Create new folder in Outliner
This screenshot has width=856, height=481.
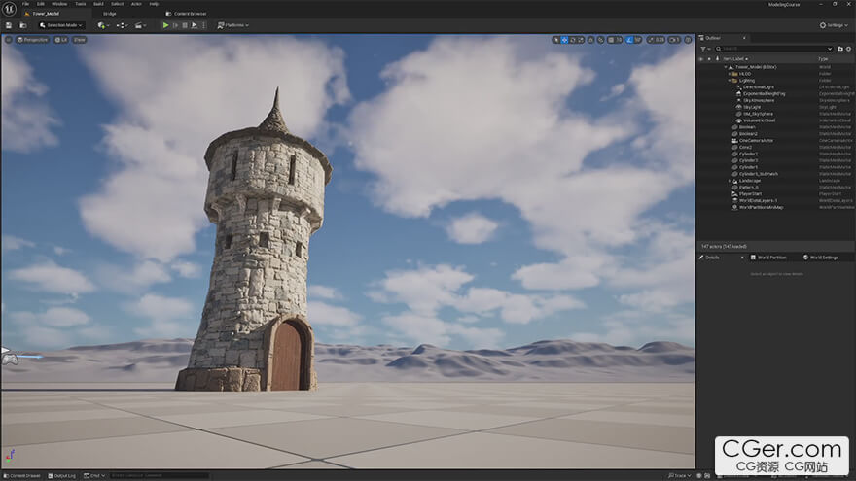coord(840,49)
